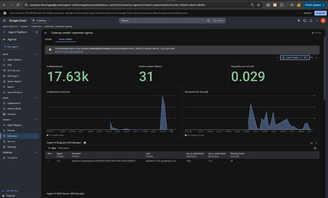This screenshot has height=198, width=328.
Task: Open Deployments in sidebar
Action: click(14, 103)
